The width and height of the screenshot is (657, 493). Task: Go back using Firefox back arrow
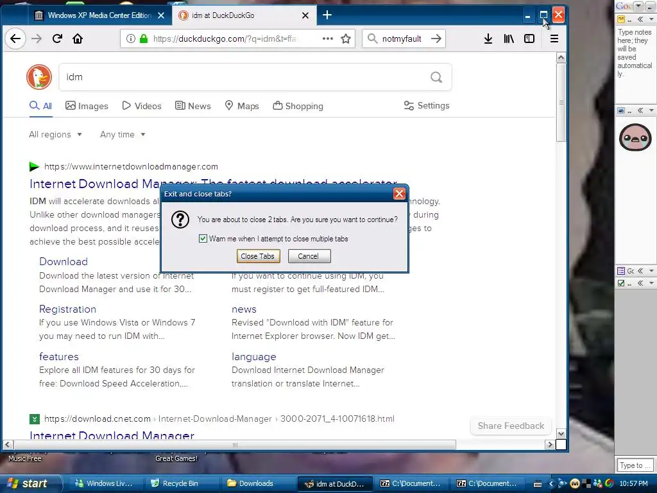[15, 39]
